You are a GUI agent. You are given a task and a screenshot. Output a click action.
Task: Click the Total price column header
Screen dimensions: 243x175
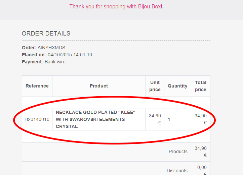[201, 86]
